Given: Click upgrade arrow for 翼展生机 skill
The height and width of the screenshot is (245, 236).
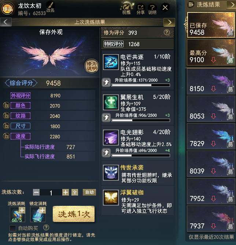Looking at the screenshot, I should coord(106,118).
